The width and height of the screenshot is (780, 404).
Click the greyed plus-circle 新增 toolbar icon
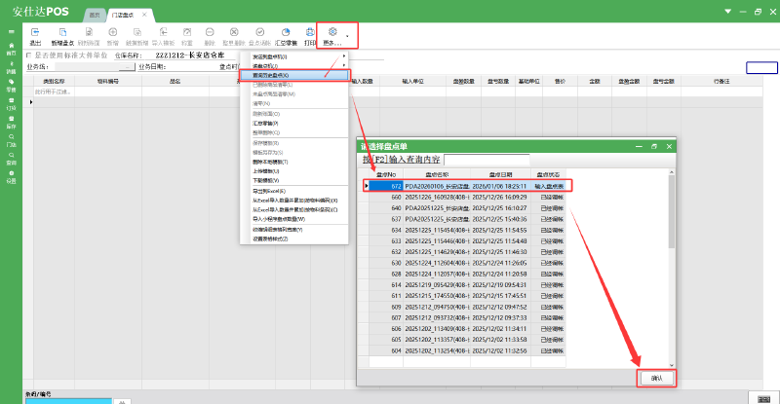point(113,32)
